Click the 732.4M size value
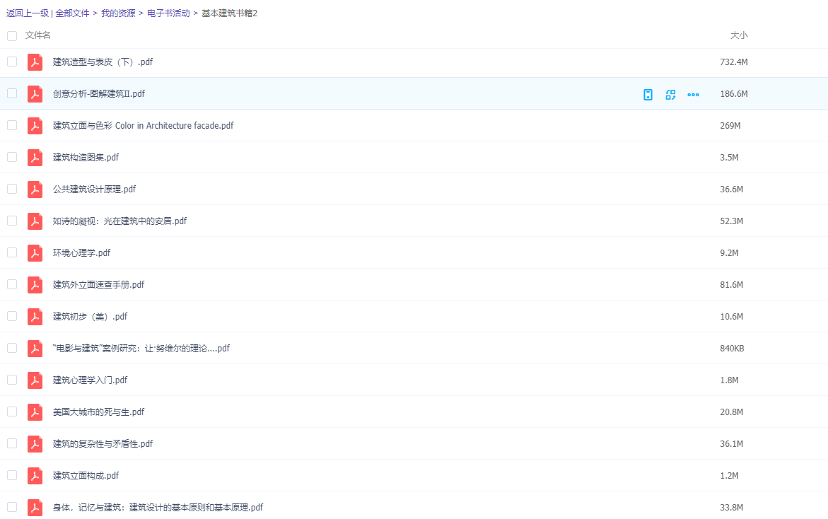Image resolution: width=828 pixels, height=519 pixels. pos(734,62)
